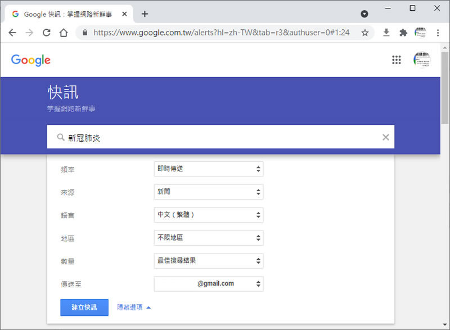
Task: Click the 頻率 label
Action: [67, 169]
